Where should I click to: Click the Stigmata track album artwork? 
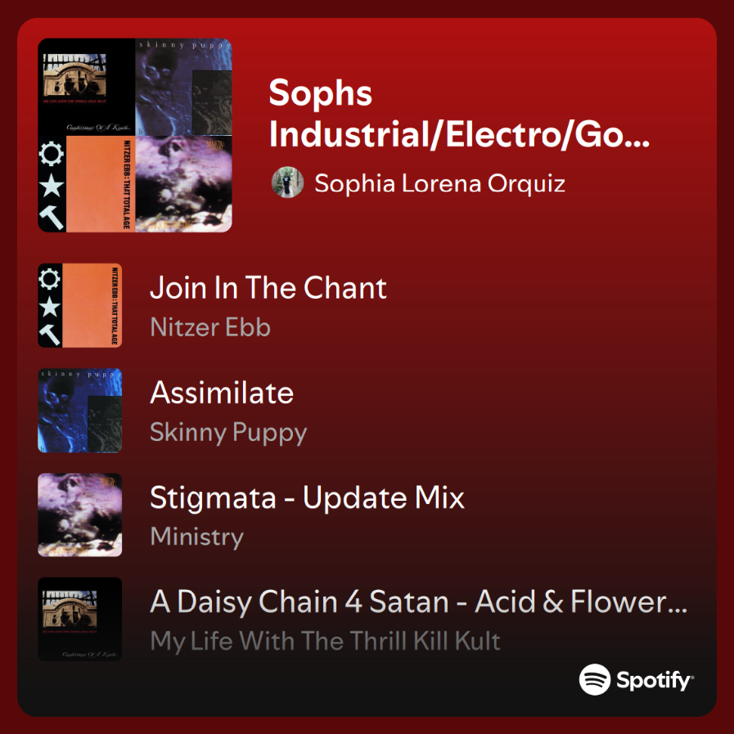[80, 515]
